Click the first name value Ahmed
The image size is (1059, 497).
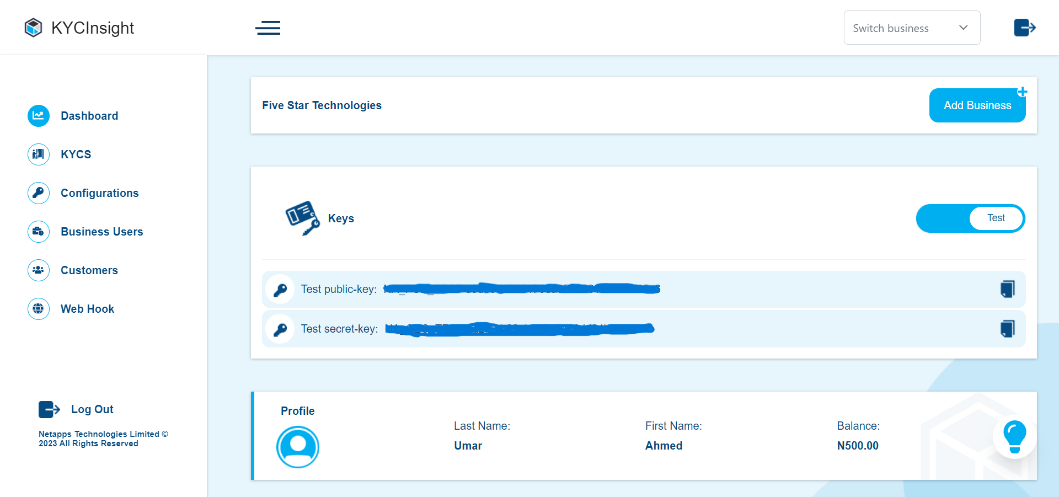(x=664, y=446)
